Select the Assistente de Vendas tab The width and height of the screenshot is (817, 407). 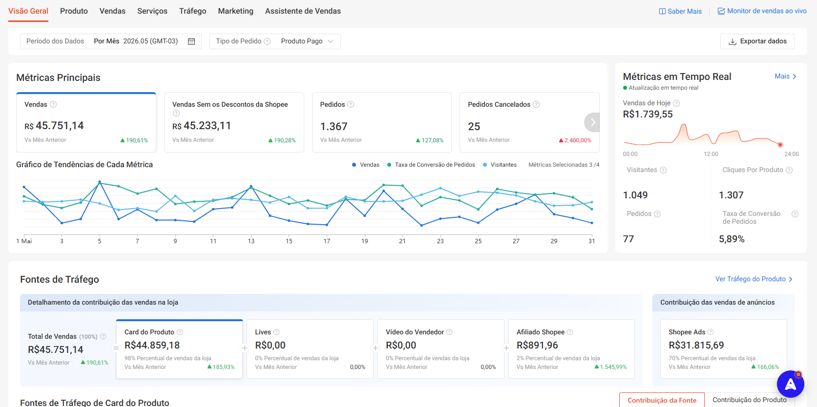[x=303, y=11]
